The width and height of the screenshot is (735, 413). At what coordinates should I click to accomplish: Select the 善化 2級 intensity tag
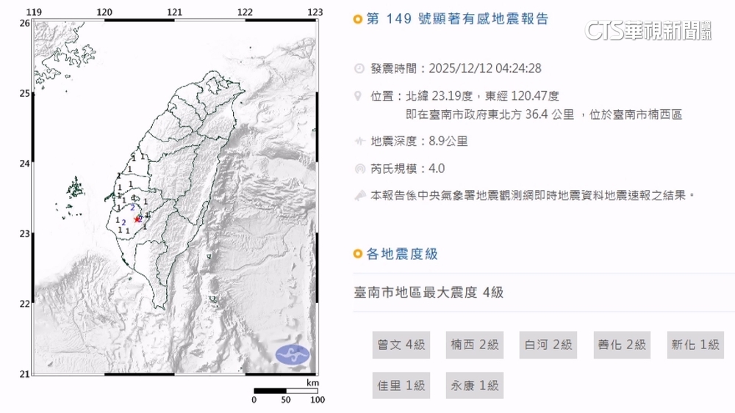pyautogui.click(x=622, y=345)
